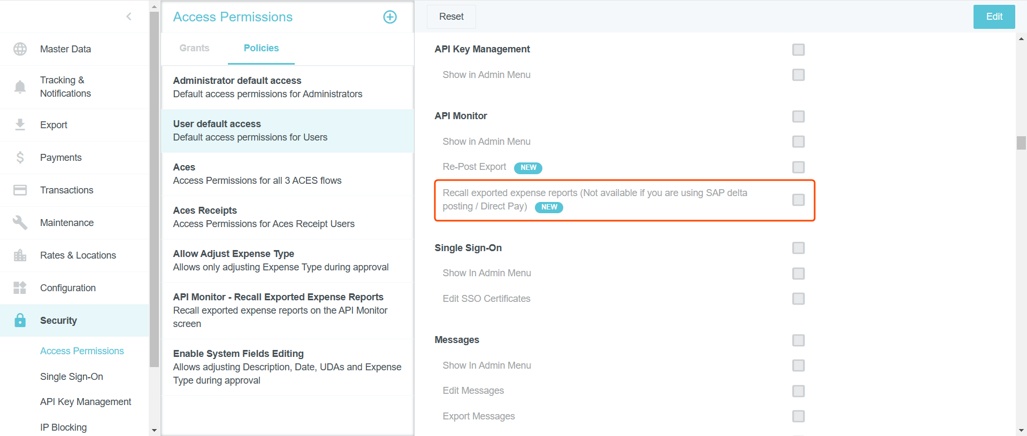Click the Rates & Locations building icon
Viewport: 1027px width, 436px height.
coord(20,255)
